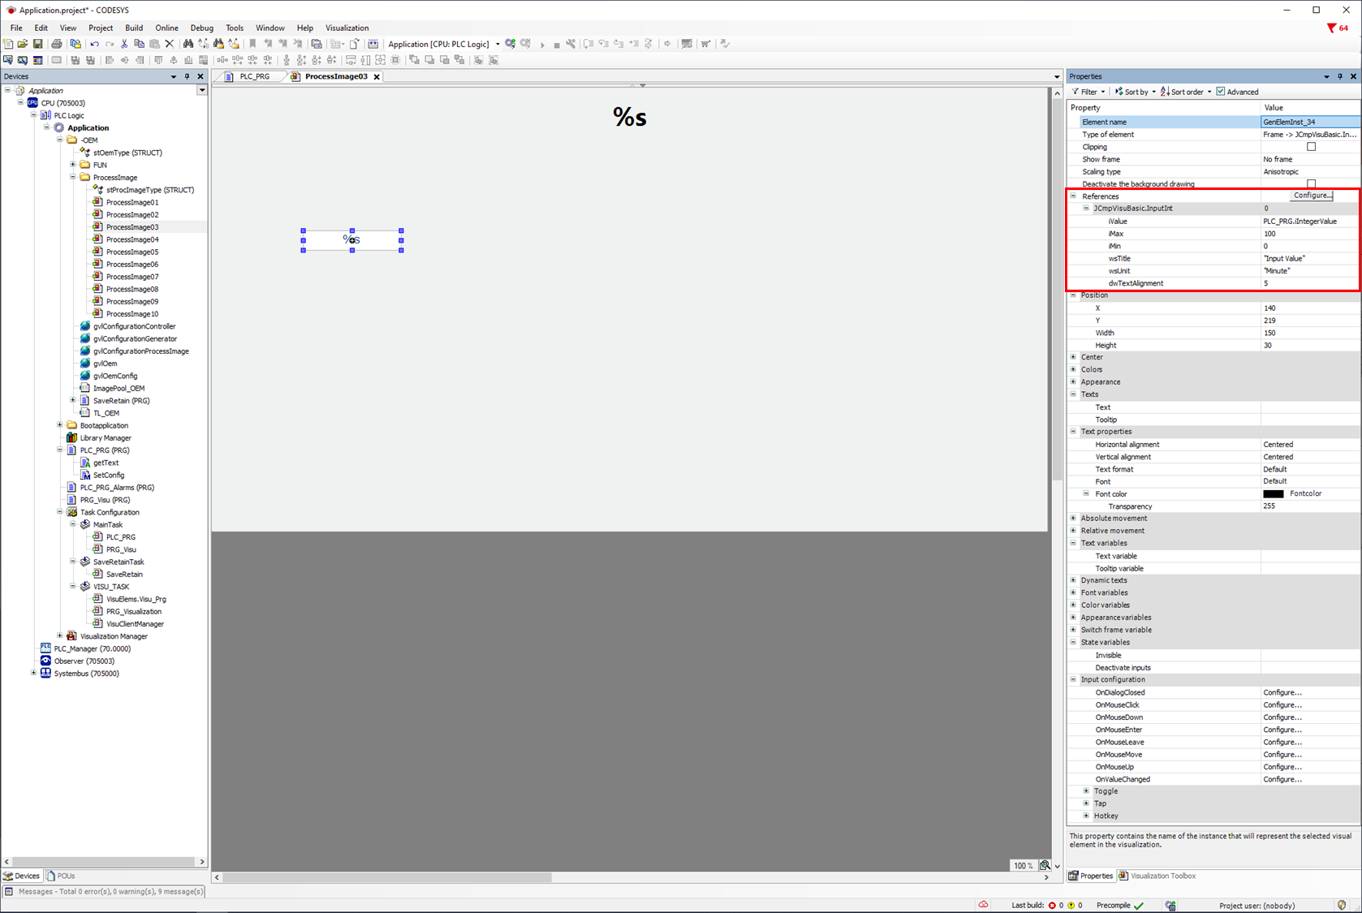
Task: Click the Login icon next to application selector
Action: pos(511,44)
